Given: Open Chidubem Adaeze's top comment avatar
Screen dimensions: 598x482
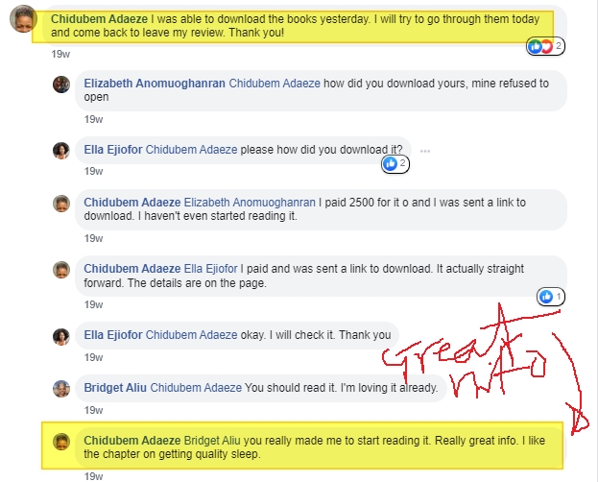Looking at the screenshot, I should pos(23,18).
